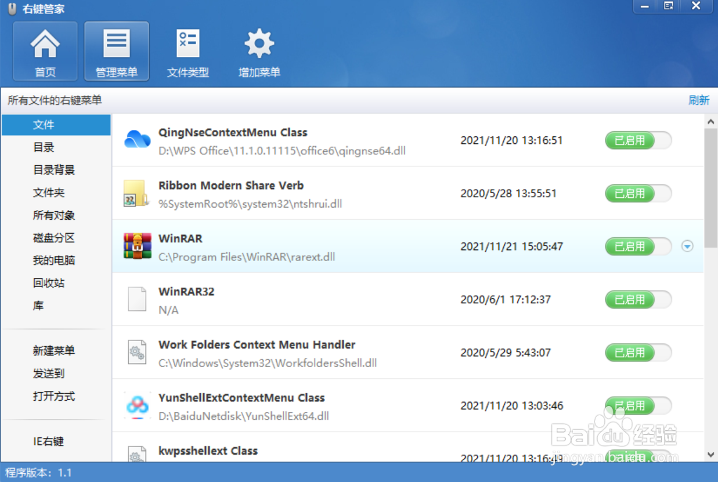
Task: Click the Work Folders handler gear-file icon
Action: tap(137, 352)
